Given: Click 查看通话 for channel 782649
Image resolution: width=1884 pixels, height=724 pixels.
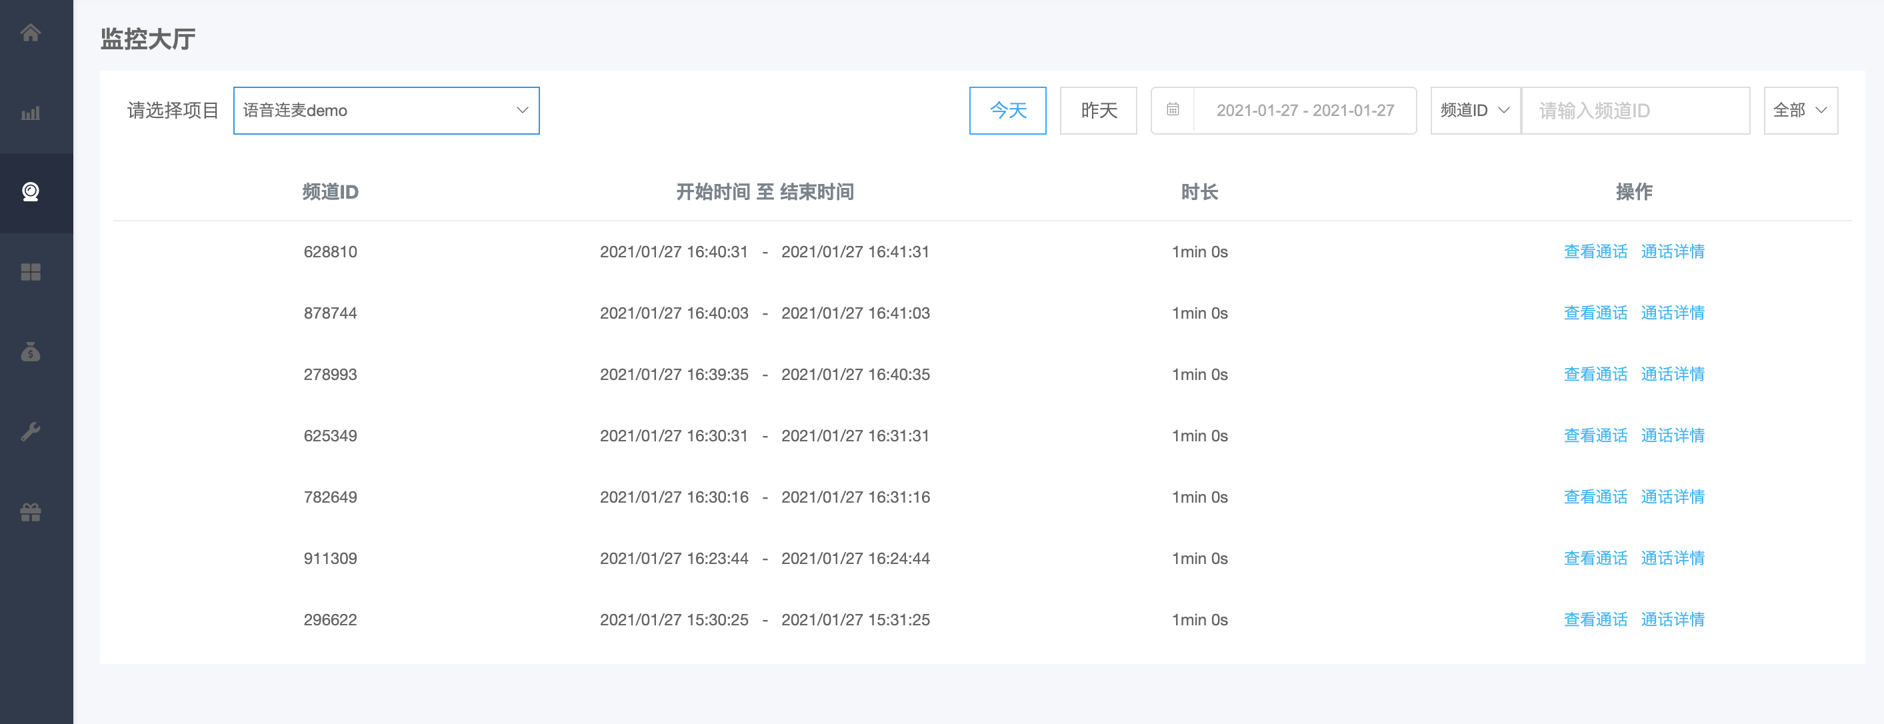Looking at the screenshot, I should [x=1595, y=497].
